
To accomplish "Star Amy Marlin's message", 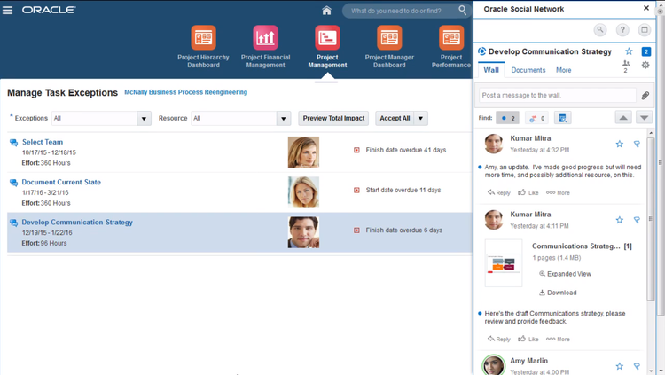I will coord(620,366).
